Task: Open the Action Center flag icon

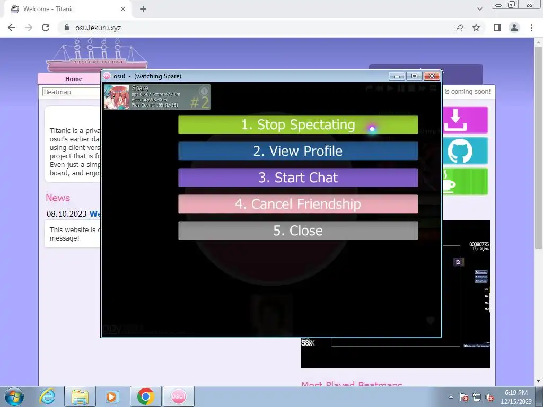Action: coord(464,397)
